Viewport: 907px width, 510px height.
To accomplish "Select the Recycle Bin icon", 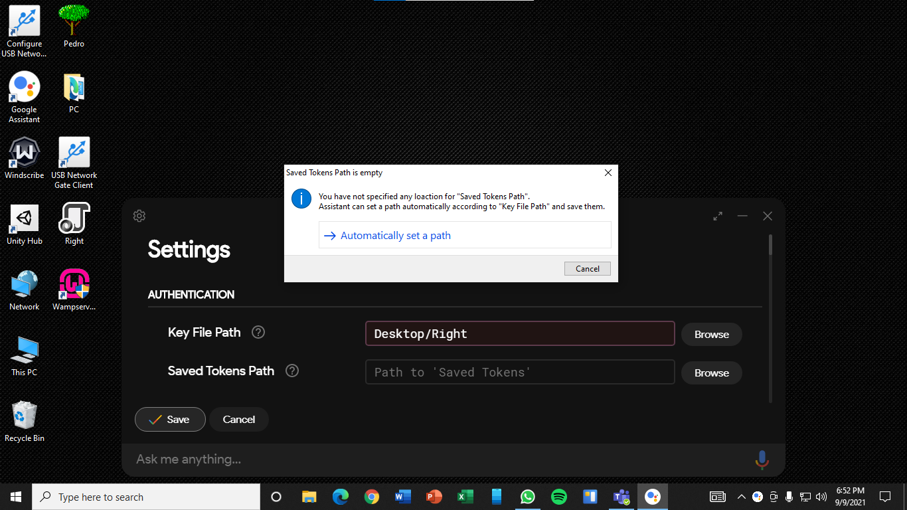I will tap(25, 422).
